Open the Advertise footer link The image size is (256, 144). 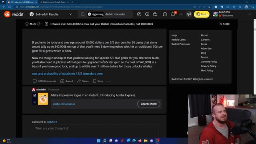point(206,48)
